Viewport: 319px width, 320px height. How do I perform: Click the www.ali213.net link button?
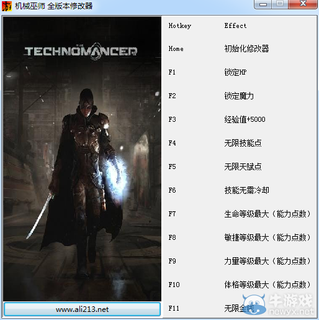tap(82, 309)
